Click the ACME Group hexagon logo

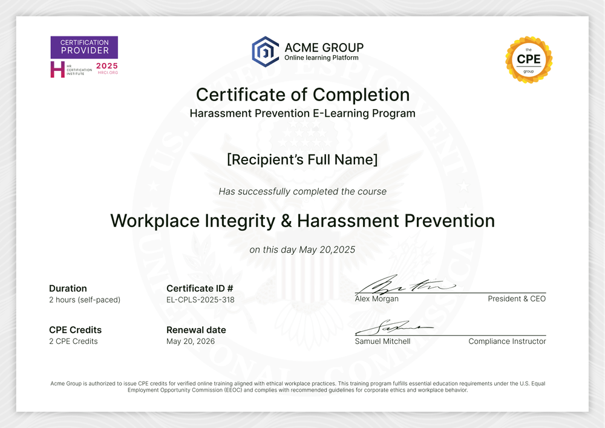click(264, 50)
